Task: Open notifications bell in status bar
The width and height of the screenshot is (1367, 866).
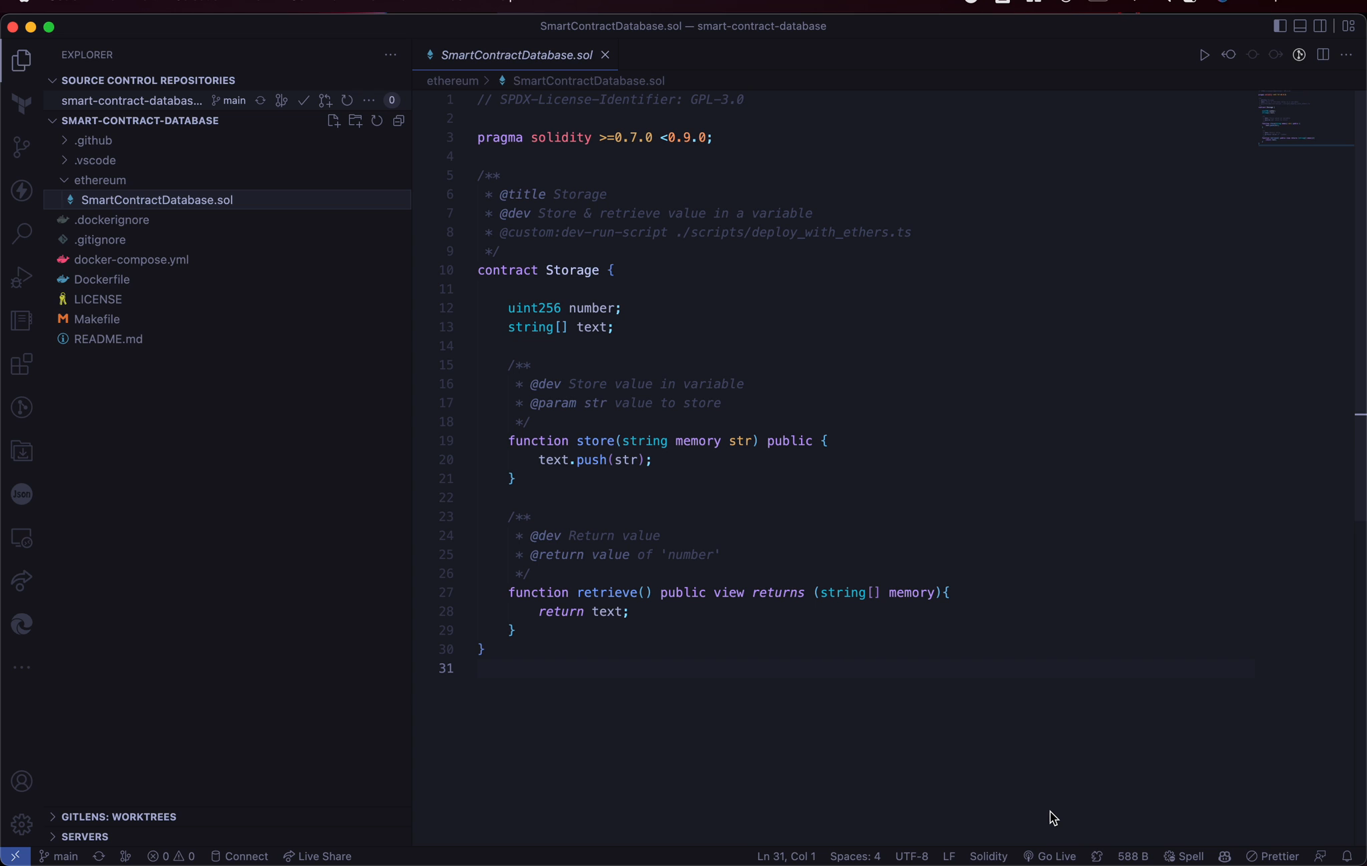Action: pos(1347,856)
